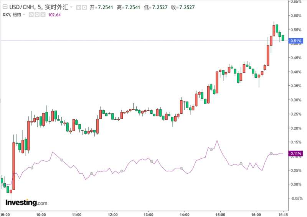
Task: Select the purple 0.11% DXY label
Action: click(296, 154)
